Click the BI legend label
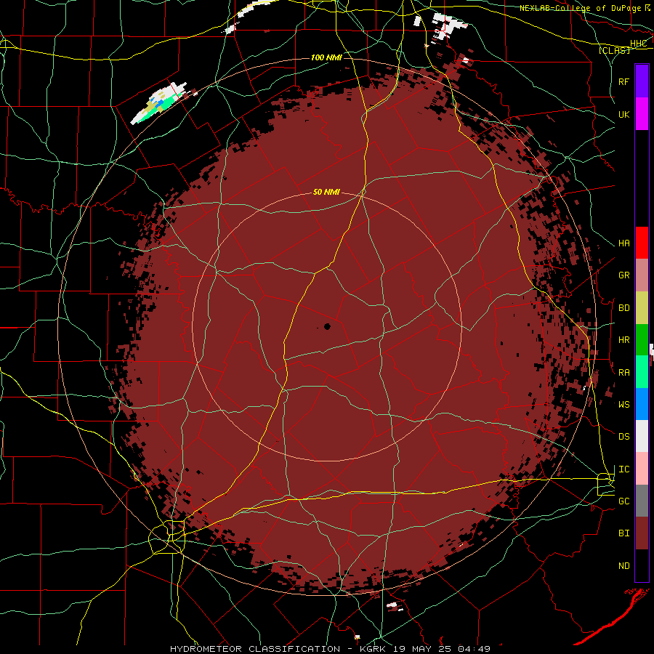Viewport: 654px width, 654px height. [623, 533]
